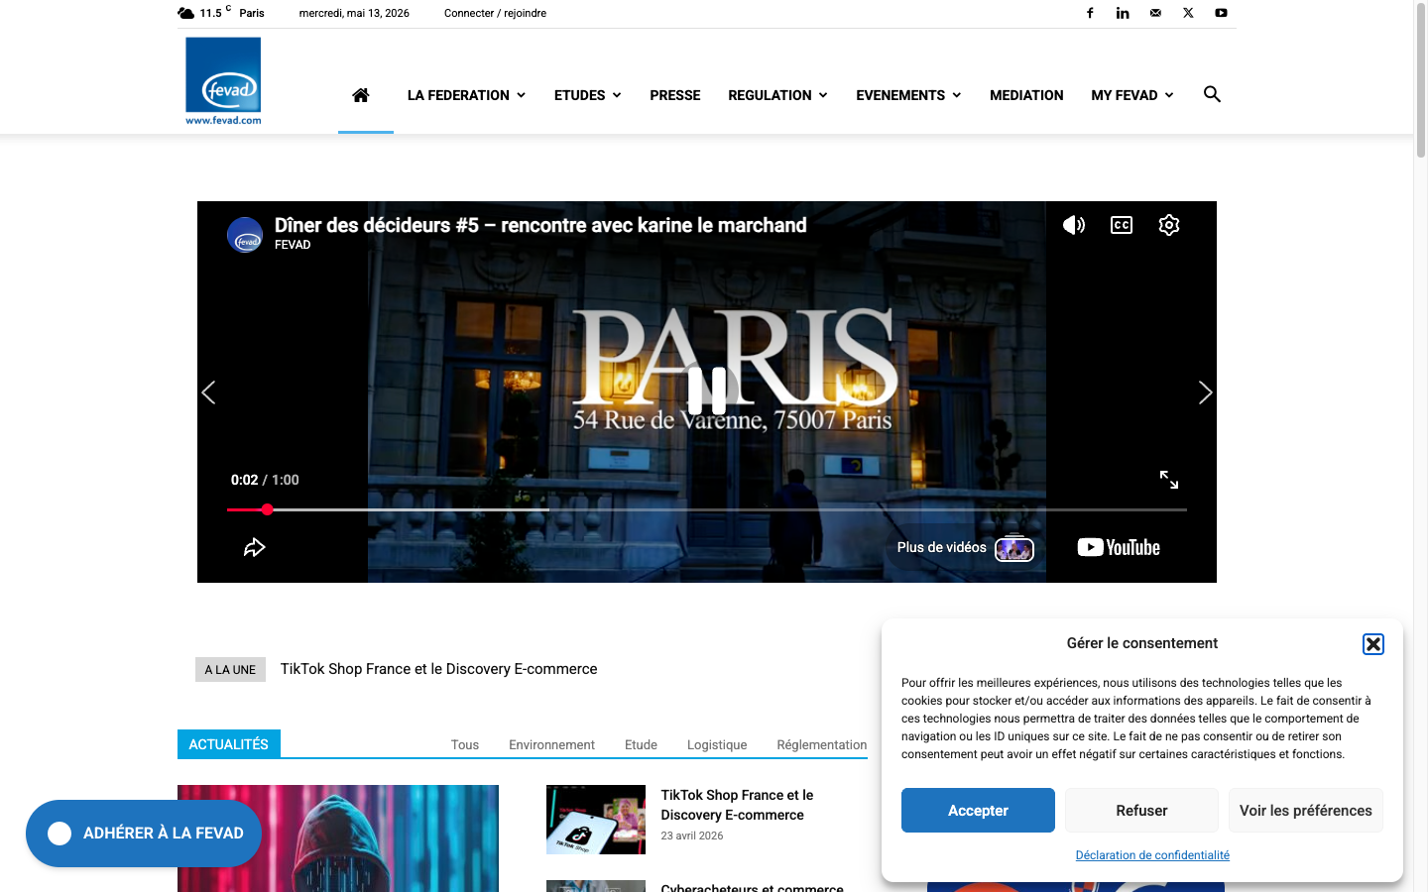Expand the EVENEMENTS menu
The width and height of the screenshot is (1428, 892).
tap(908, 95)
